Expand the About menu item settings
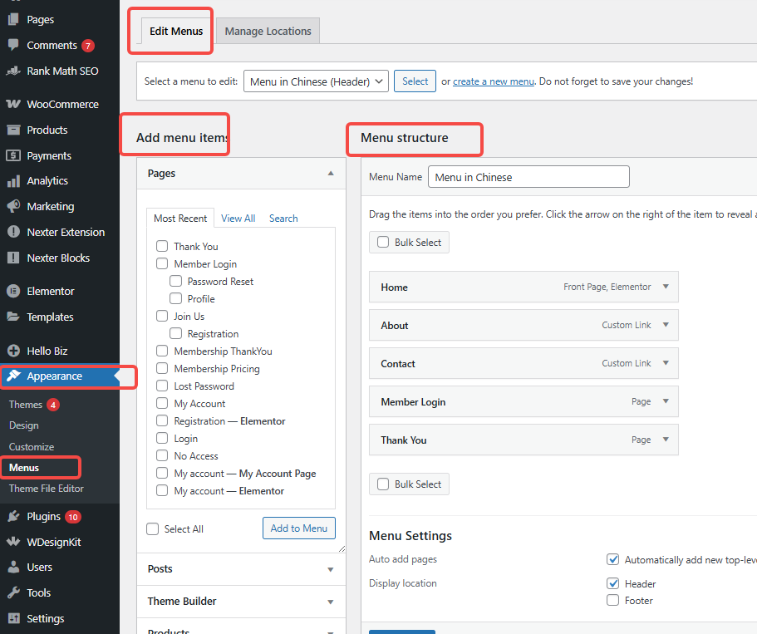The width and height of the screenshot is (757, 634). point(666,325)
